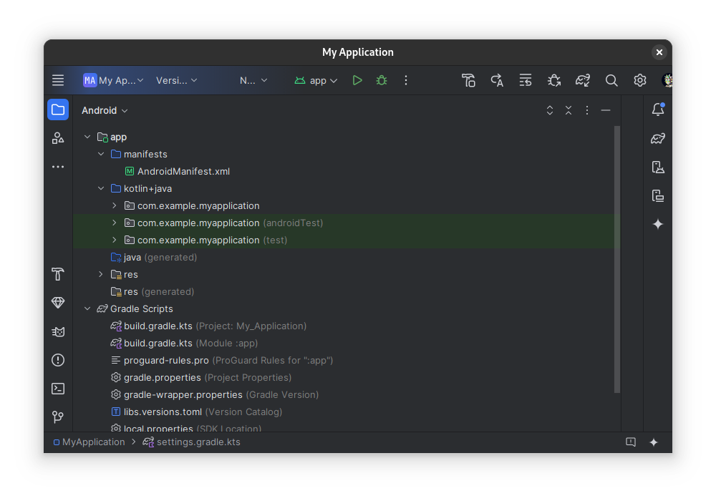Expand the com.example.myapplication (test) package

pyautogui.click(x=114, y=240)
